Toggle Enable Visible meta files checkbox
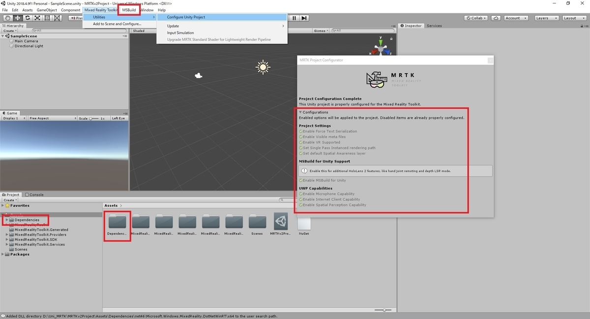 [301, 137]
